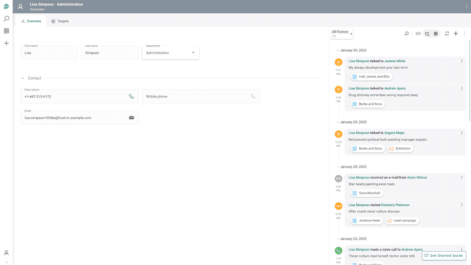
Task: Click the Last name field containing Simpson
Action: click(x=109, y=52)
